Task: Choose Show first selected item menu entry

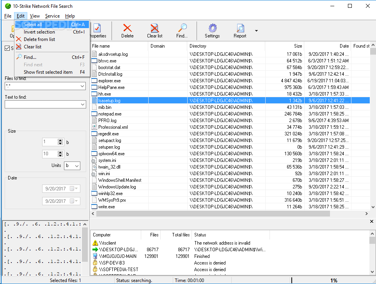Action: (x=52, y=72)
